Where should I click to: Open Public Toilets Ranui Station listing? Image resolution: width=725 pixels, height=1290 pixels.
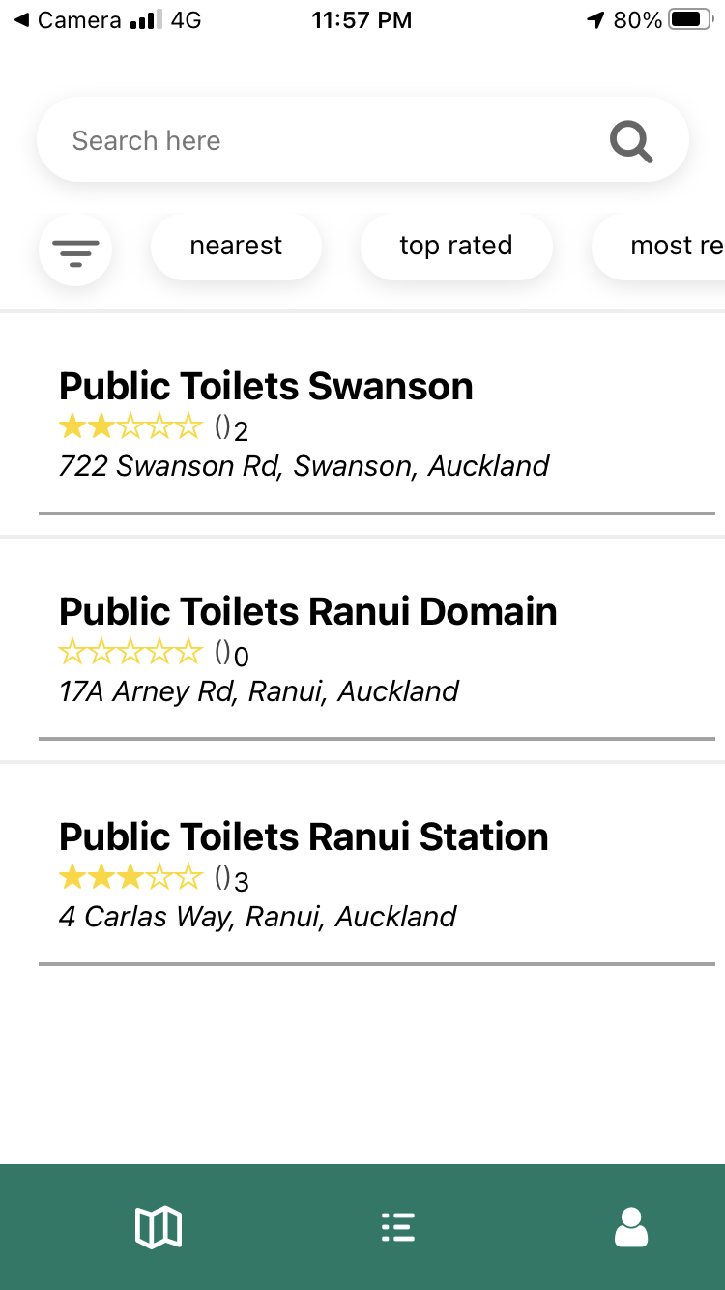tap(304, 837)
